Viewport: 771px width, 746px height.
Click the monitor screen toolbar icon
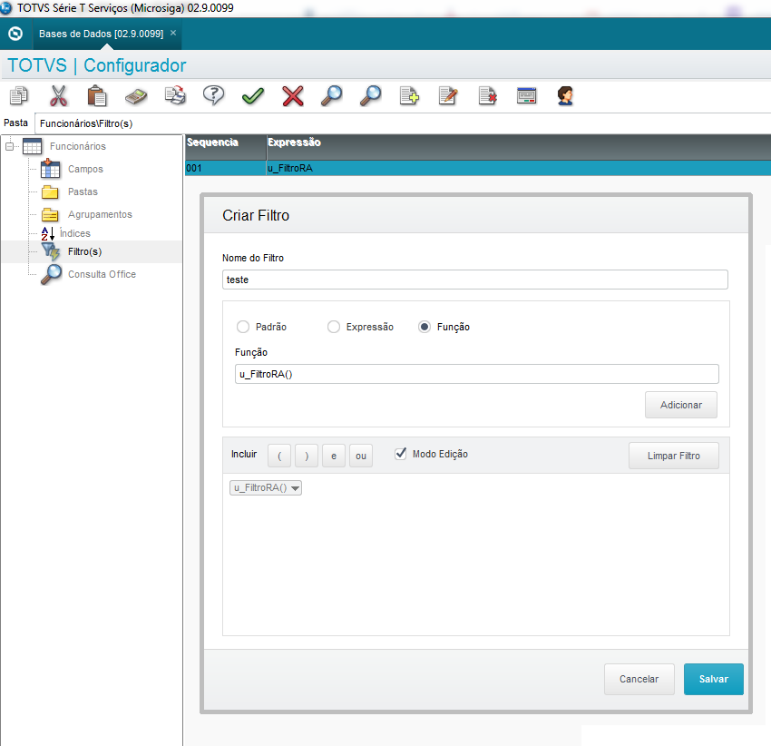[x=527, y=95]
